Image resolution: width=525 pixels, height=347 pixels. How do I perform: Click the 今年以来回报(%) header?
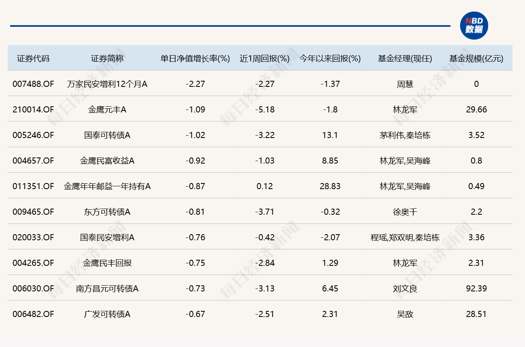(x=330, y=58)
